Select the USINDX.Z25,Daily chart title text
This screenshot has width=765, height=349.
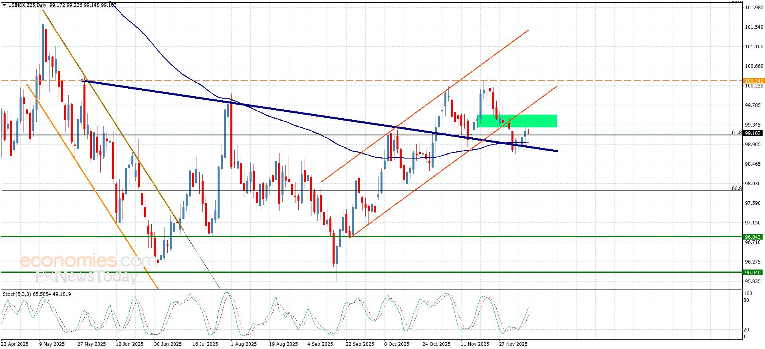27,5
